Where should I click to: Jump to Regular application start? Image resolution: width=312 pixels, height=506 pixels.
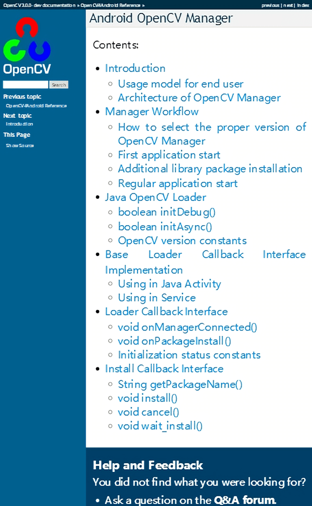[x=178, y=183]
